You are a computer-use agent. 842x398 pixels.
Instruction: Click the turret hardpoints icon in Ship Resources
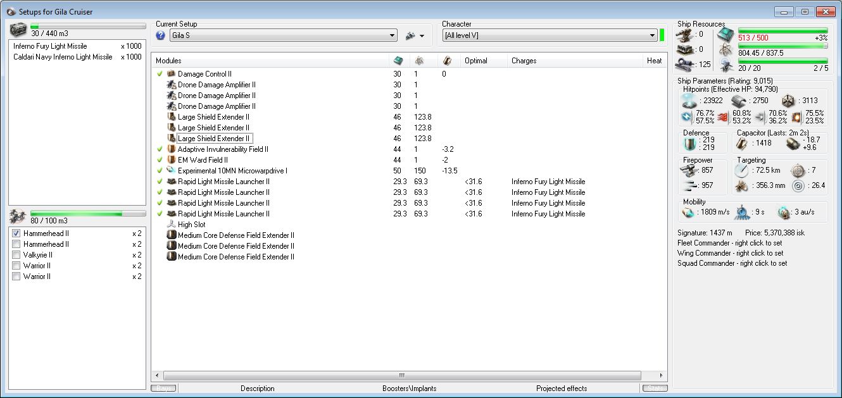(685, 34)
